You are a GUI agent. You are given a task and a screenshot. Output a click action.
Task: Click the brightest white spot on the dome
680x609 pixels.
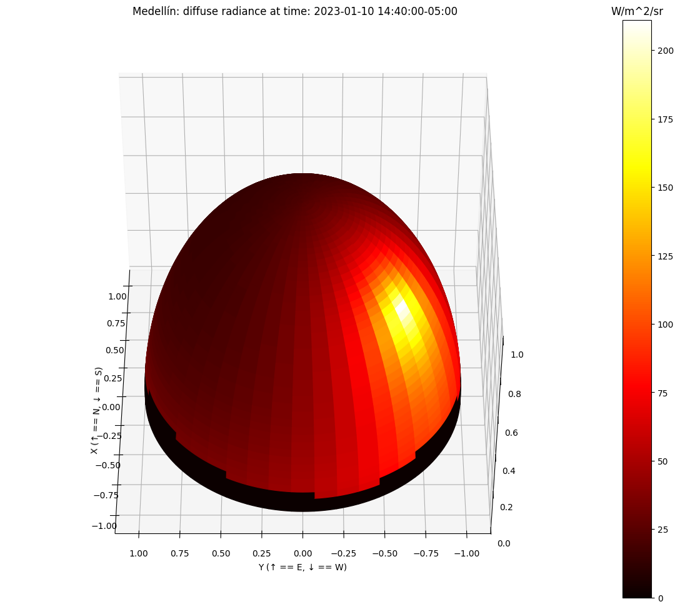coord(402,308)
